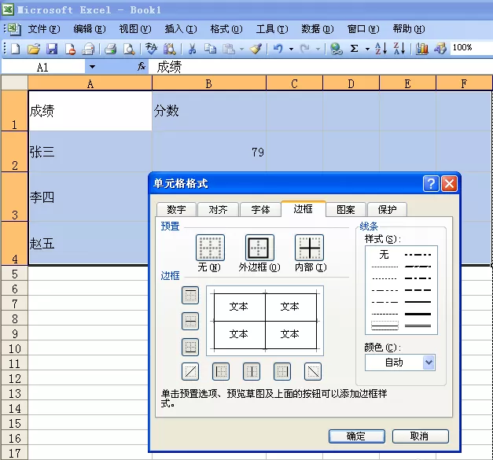493x460 pixels.
Task: Open the 格式 (O) menu
Action: point(226,29)
